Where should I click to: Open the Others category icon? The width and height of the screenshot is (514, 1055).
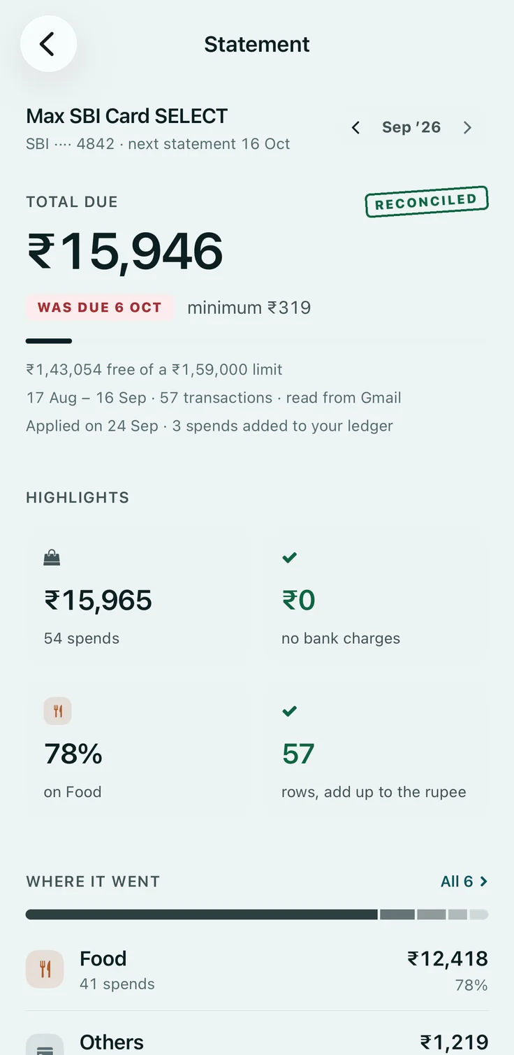pos(45,1045)
